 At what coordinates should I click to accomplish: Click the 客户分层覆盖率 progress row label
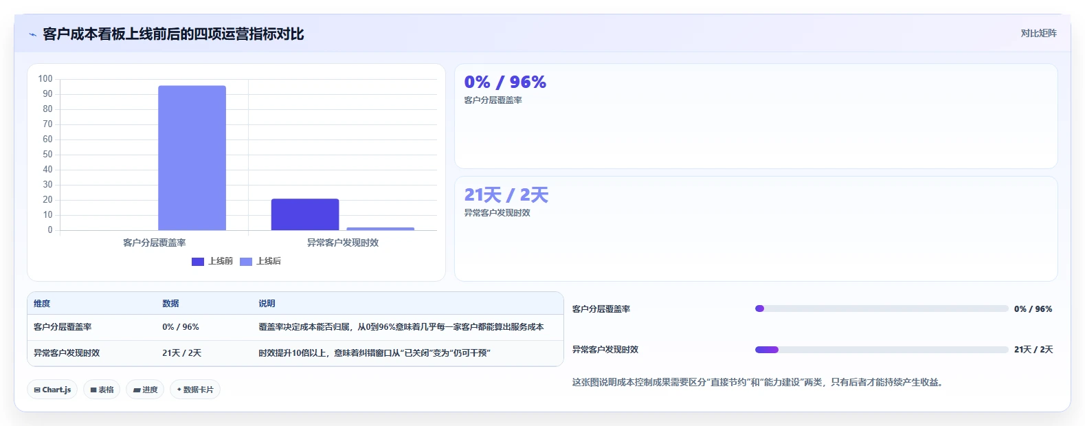point(601,309)
